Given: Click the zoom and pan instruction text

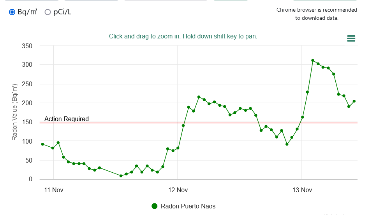Looking at the screenshot, I should pyautogui.click(x=183, y=36).
